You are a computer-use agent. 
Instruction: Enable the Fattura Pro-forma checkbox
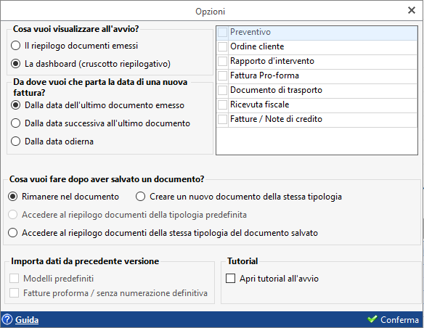[222, 75]
